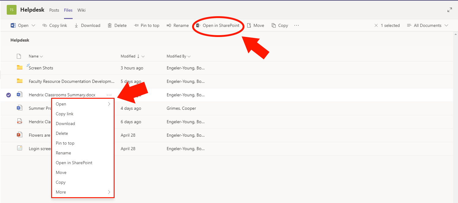Open Hendrix Classrooms Summary.docx file
Viewport: 458px width, 203px height.
pyautogui.click(x=62, y=95)
